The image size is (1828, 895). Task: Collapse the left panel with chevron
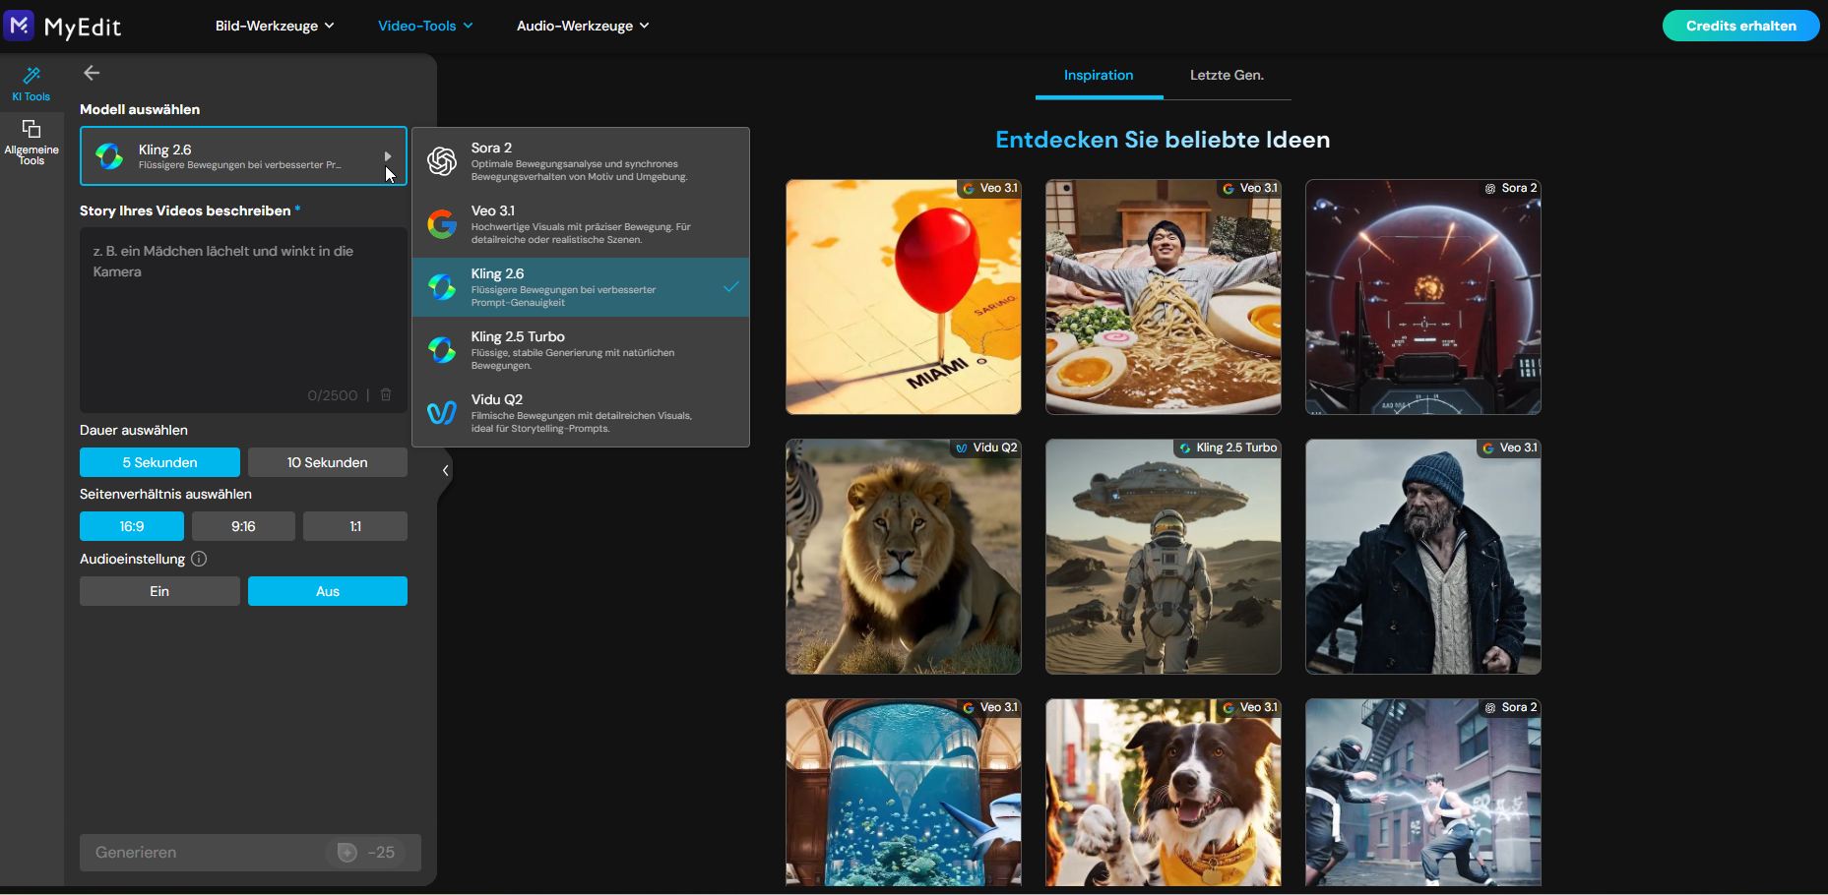click(x=445, y=470)
